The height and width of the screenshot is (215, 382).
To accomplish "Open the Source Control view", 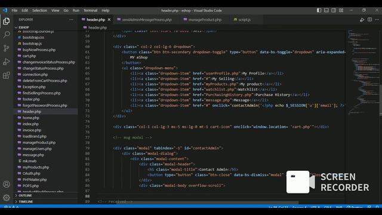I will (x=7, y=48).
